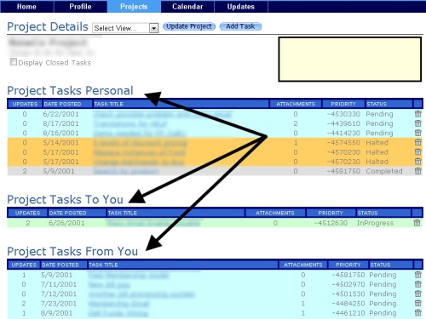This screenshot has width=426, height=319.
Task: Click the Completed status text
Action: pyautogui.click(x=384, y=171)
